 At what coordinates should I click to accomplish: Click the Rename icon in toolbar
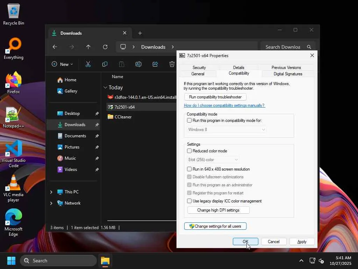138,64
